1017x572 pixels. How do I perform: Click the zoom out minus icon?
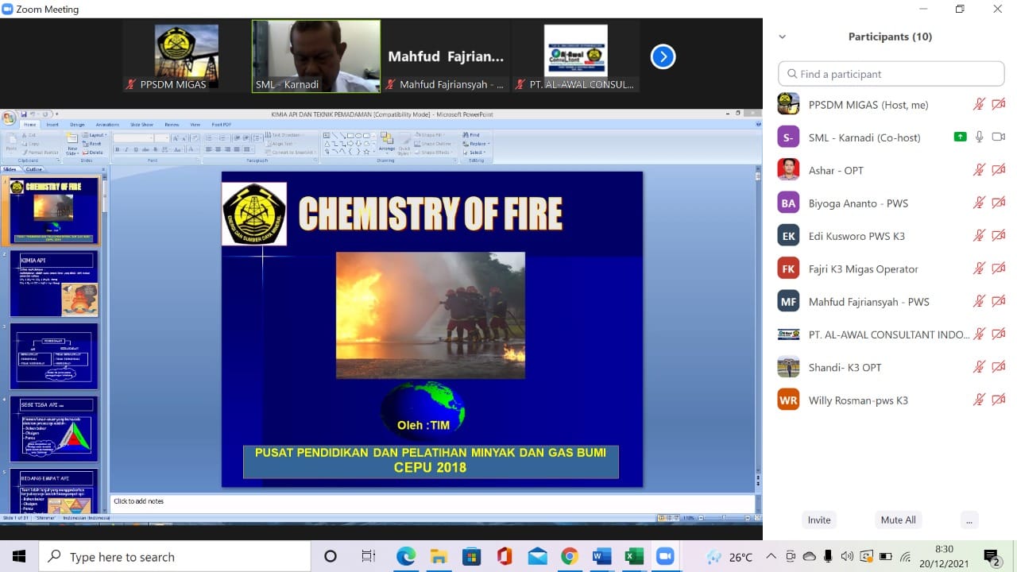(701, 518)
